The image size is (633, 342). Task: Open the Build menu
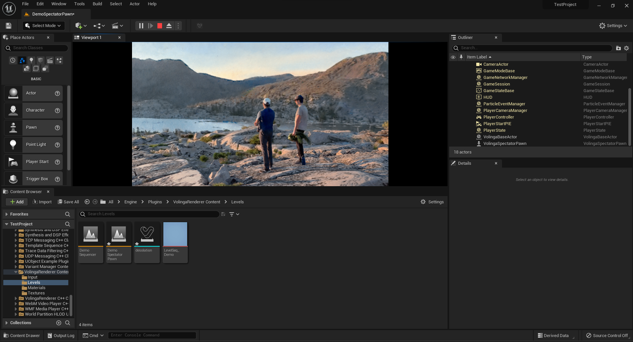click(x=97, y=4)
